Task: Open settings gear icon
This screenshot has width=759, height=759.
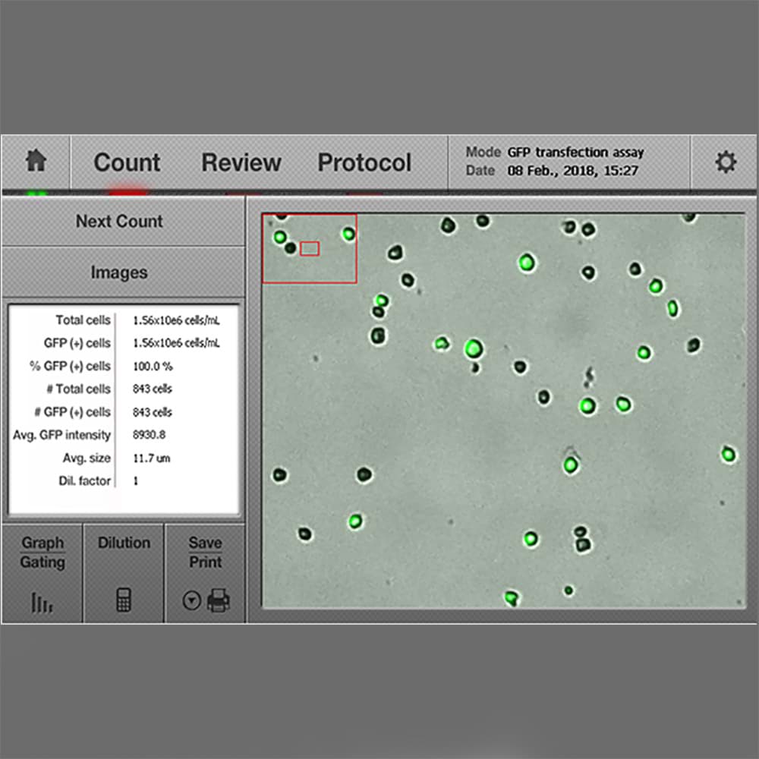Action: point(725,162)
